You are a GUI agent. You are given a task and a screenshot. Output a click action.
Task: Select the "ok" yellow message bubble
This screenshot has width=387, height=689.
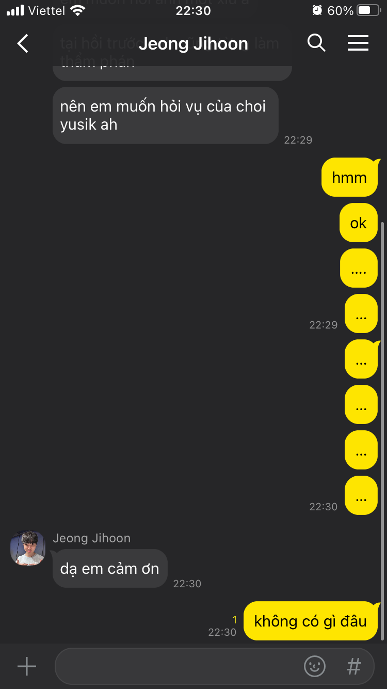(359, 223)
